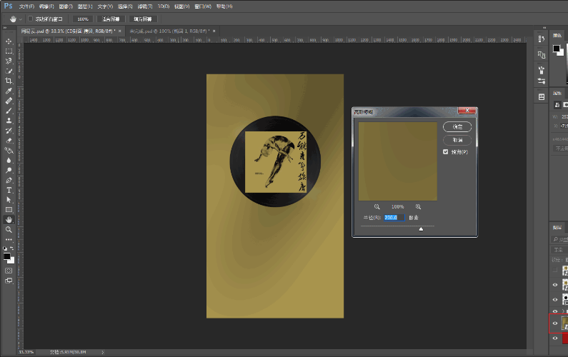Screen dimensions: 568x357
Task: Zoom in the Gaussian Blur preview
Action: pyautogui.click(x=418, y=206)
